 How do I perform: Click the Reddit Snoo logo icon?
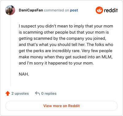[99, 10]
